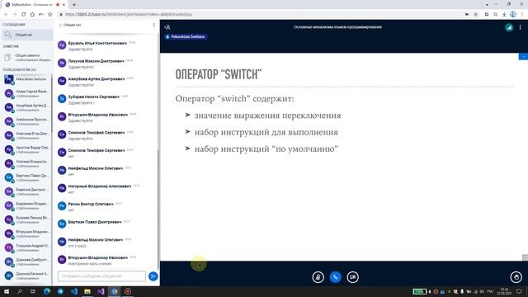Open Visual Studio Code from taskbar
This screenshot has width=528, height=297.
click(74, 291)
